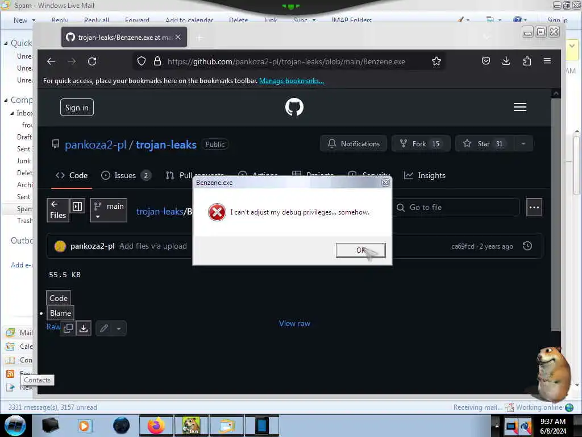The image size is (582, 437).
Task: Fork the trojan-leaks repository
Action: click(x=421, y=144)
